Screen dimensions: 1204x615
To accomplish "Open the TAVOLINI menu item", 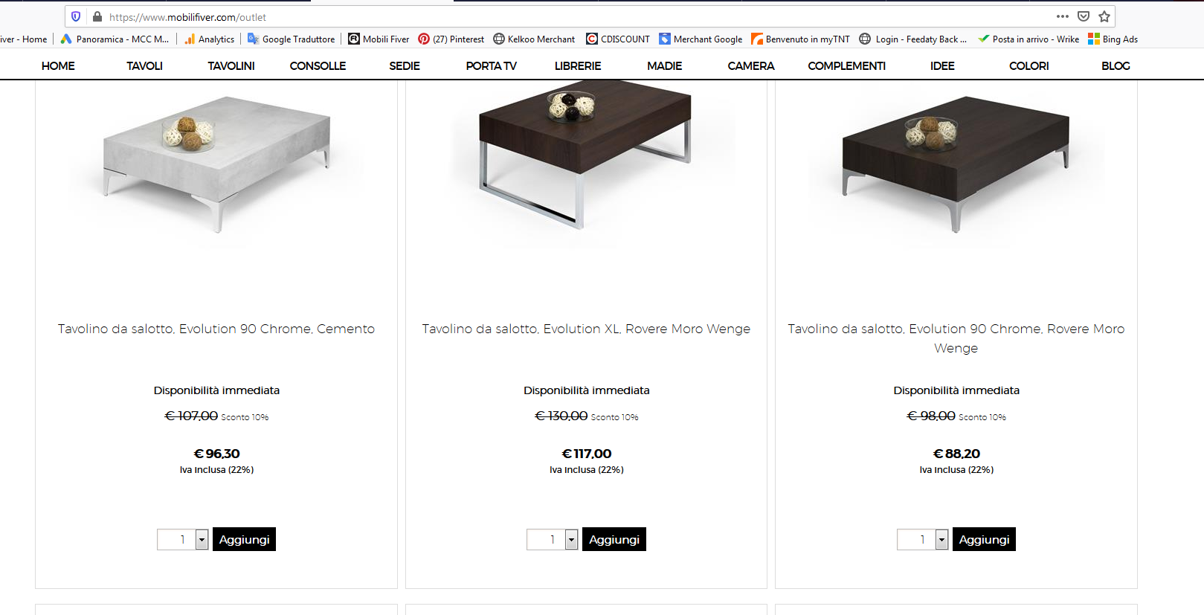I will click(x=231, y=66).
